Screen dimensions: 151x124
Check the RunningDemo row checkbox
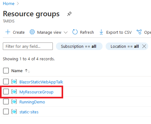tap(6, 102)
